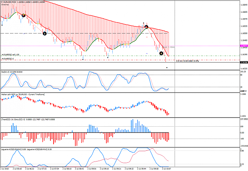Click the '2 Jul 06:32' time axis label

pyautogui.click(x=30, y=169)
